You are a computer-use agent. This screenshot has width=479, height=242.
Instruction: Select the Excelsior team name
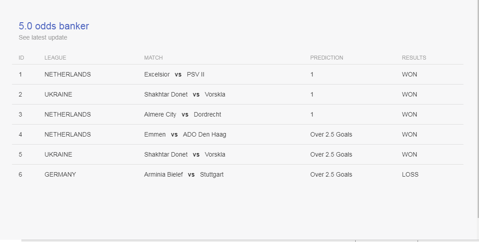pos(157,74)
